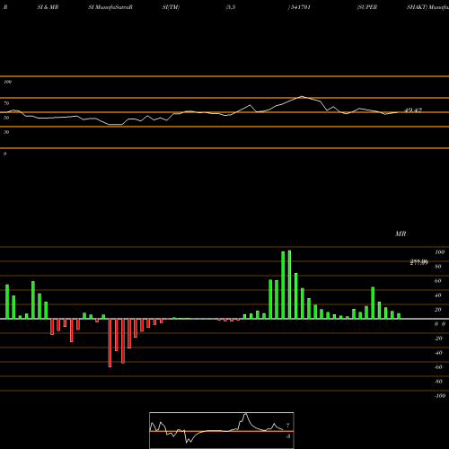
Task: Click the RSI axis label 100 at left
Action: [x=7, y=82]
